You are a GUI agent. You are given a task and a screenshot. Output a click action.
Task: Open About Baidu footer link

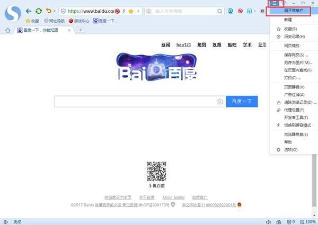tap(173, 197)
